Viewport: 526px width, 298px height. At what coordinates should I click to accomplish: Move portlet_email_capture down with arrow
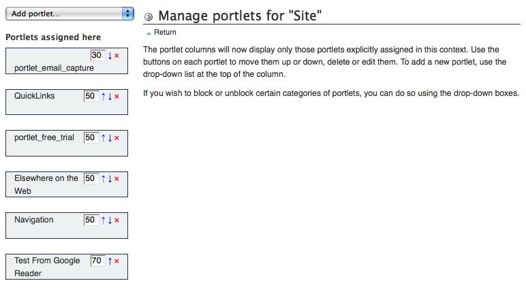coord(110,55)
